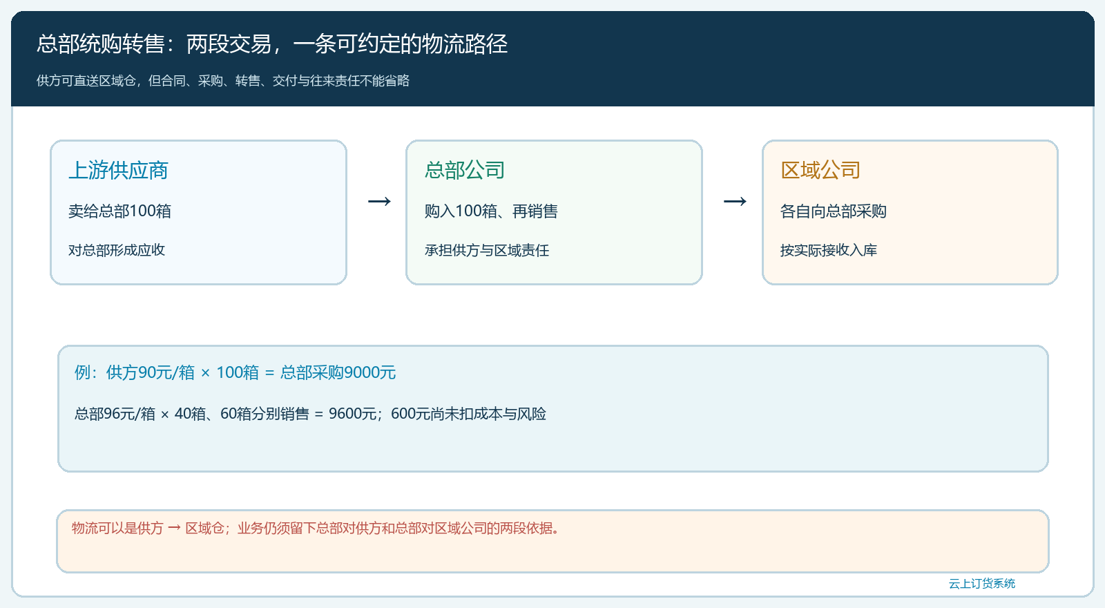The height and width of the screenshot is (608, 1105).
Task: Open the 云上订货系统 link
Action: 981,584
